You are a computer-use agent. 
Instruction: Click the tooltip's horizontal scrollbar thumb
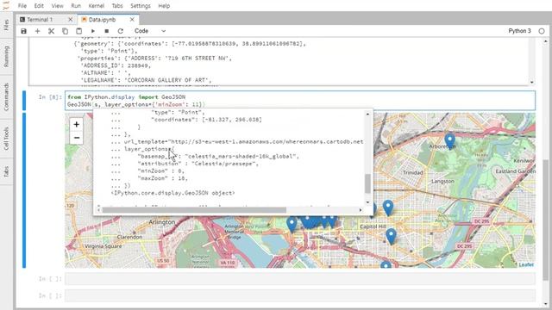(x=194, y=210)
